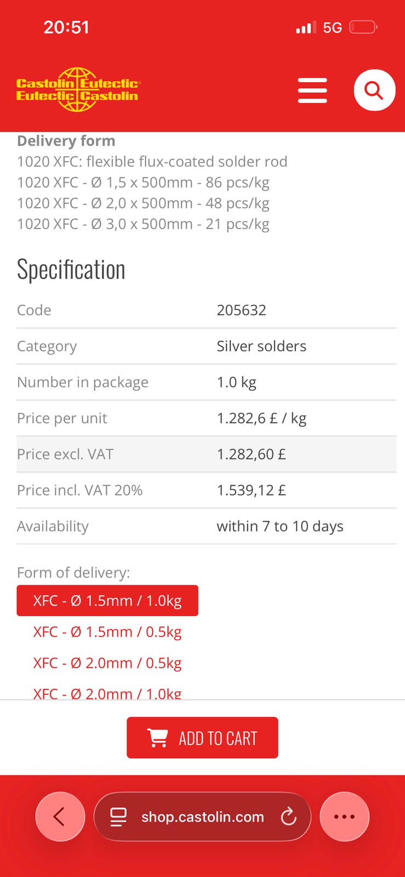Open browser more options (three dots)
This screenshot has height=877, width=405.
(344, 817)
